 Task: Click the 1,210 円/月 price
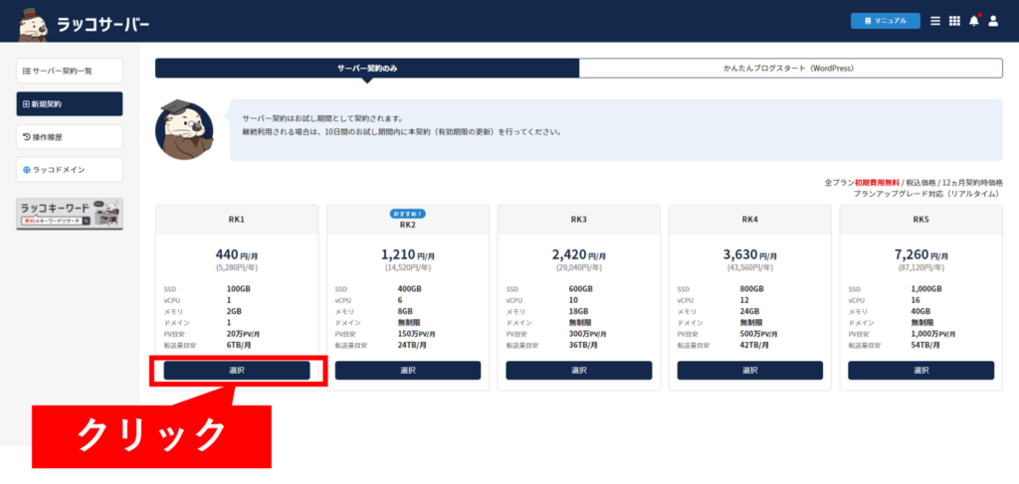[x=408, y=255]
